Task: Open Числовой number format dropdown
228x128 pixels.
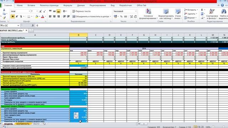Action: tap(136, 11)
